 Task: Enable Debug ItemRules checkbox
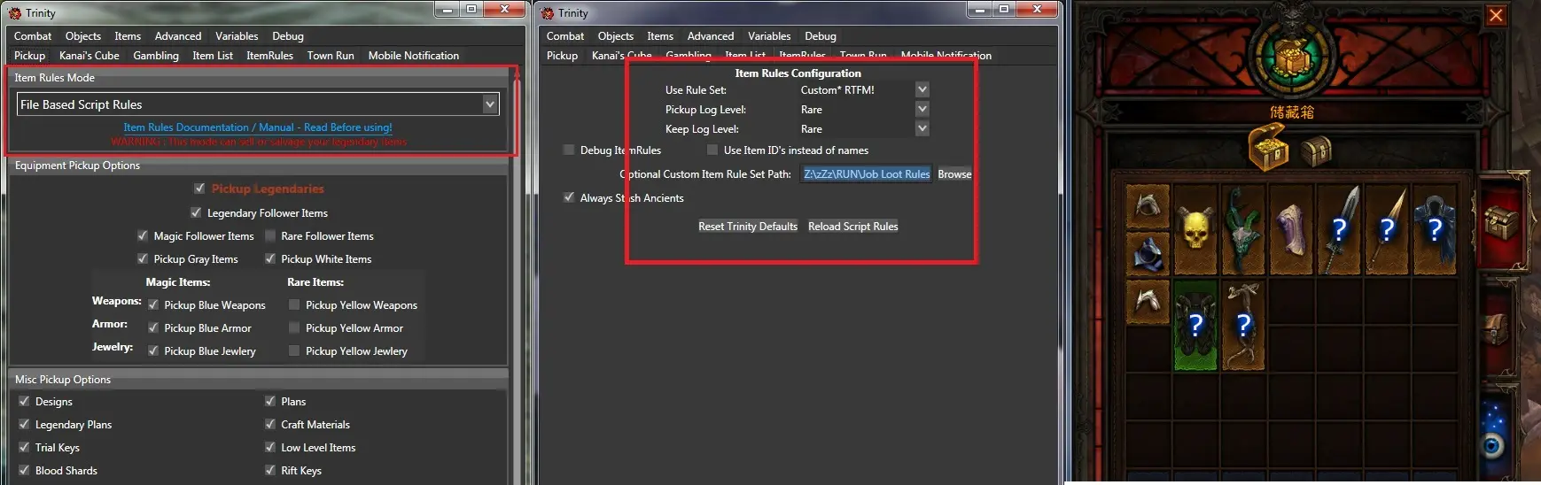pos(569,150)
